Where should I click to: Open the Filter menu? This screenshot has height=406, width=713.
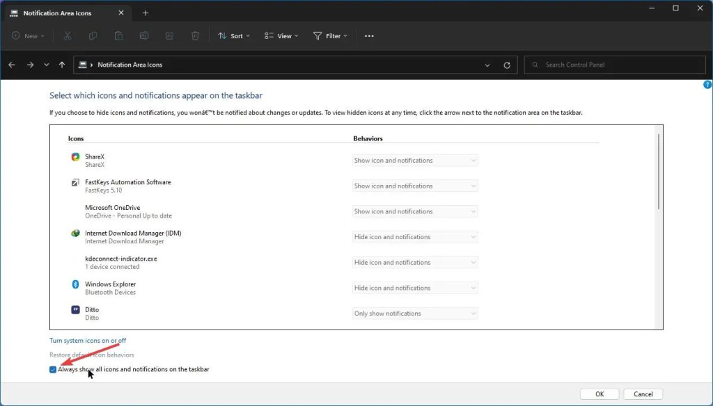pyautogui.click(x=329, y=35)
